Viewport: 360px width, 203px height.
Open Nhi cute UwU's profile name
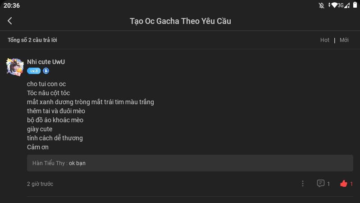click(x=46, y=62)
